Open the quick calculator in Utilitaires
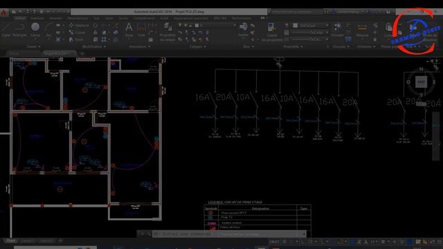This screenshot has width=443, height=249. pos(375,39)
